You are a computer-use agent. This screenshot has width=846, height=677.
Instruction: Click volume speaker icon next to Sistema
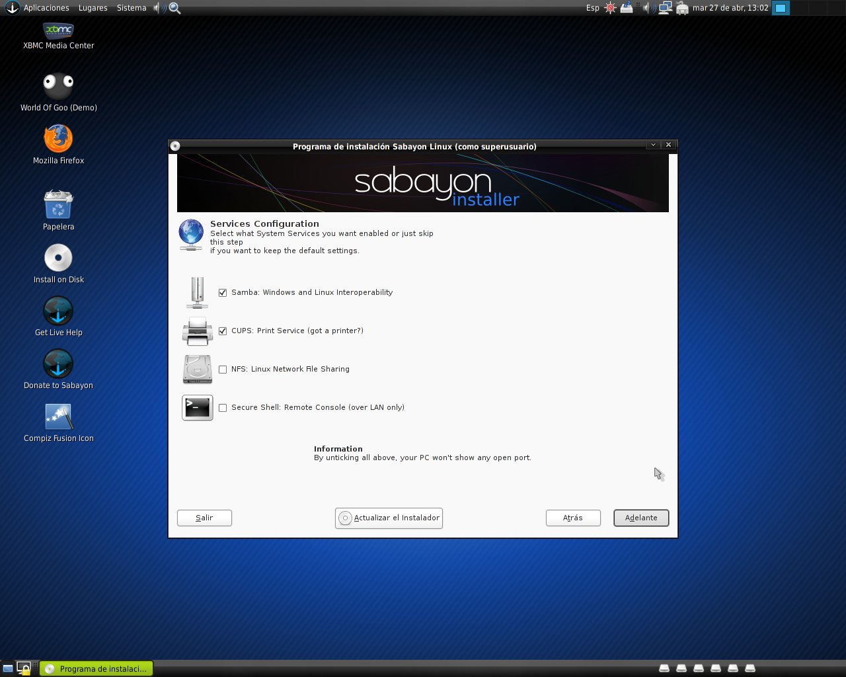coord(159,8)
